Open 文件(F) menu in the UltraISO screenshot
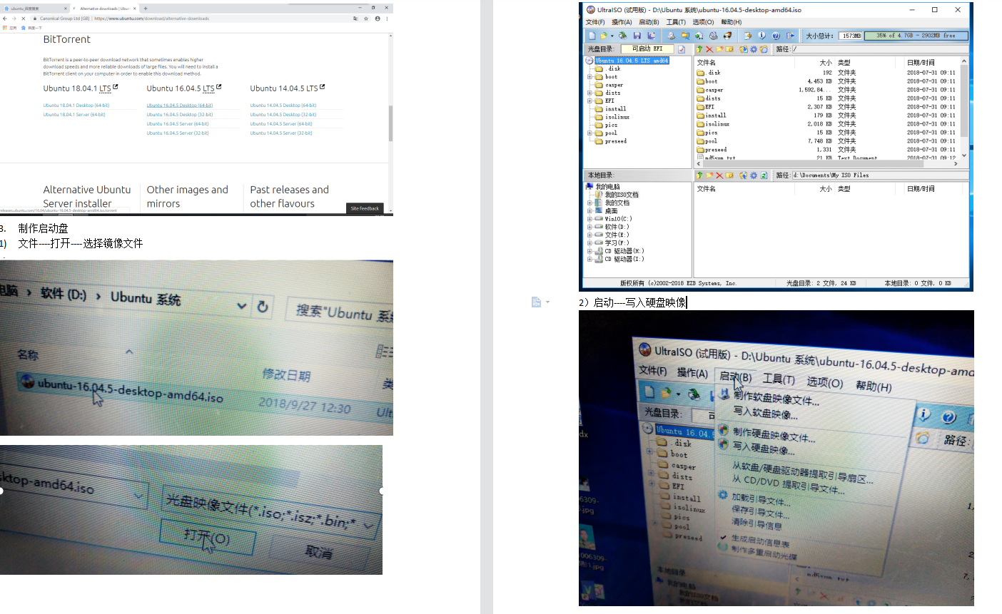This screenshot has height=614, width=1002. coord(596,22)
